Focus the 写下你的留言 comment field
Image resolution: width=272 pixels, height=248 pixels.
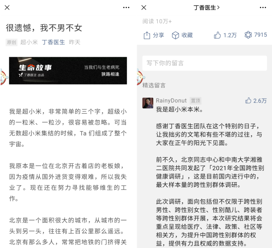205,63
